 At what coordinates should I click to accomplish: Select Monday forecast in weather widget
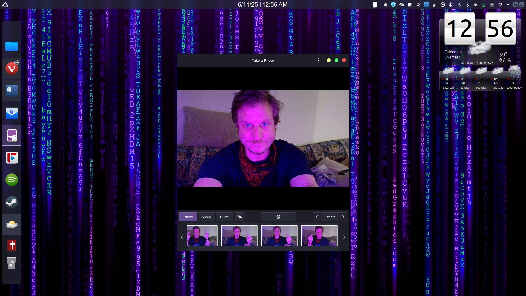click(481, 79)
